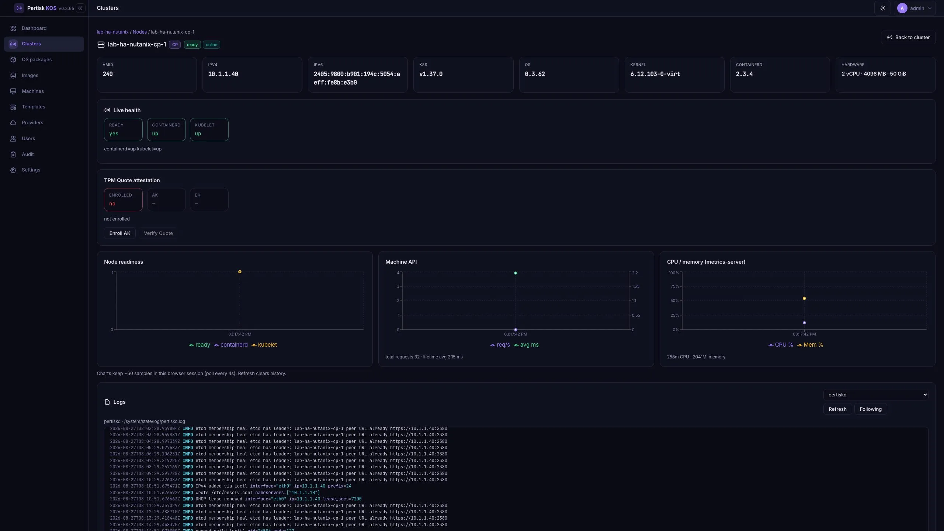Open the pertiskd log source dropdown
The width and height of the screenshot is (944, 531).
[x=875, y=395]
